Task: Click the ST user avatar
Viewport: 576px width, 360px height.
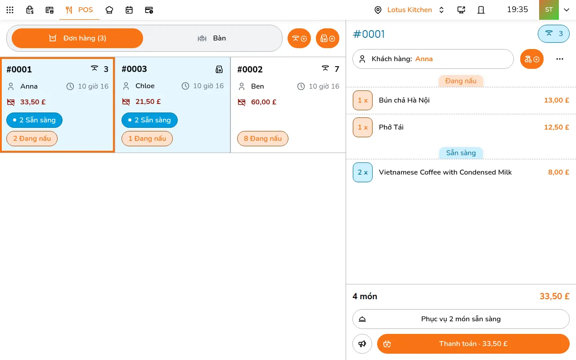Action: tap(549, 10)
